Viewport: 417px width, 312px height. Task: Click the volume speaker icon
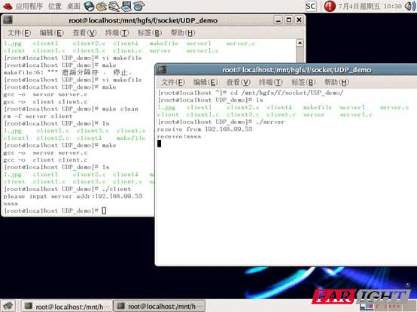(x=409, y=6)
